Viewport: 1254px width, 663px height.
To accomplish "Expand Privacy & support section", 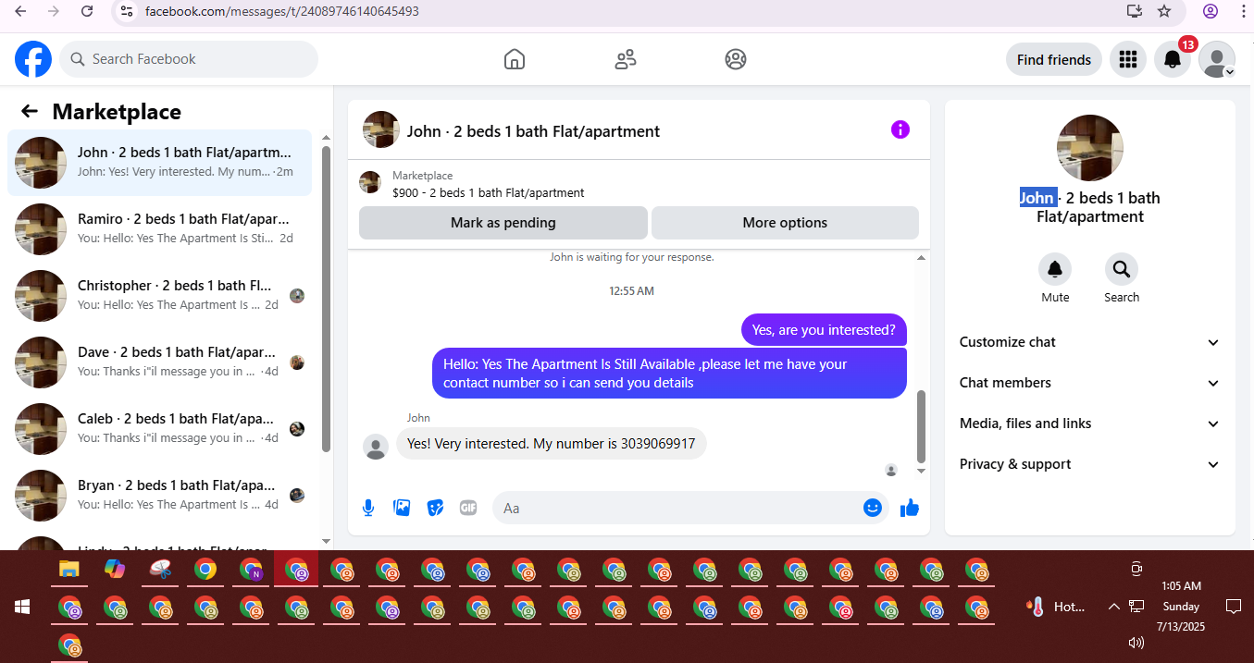I will 1090,464.
